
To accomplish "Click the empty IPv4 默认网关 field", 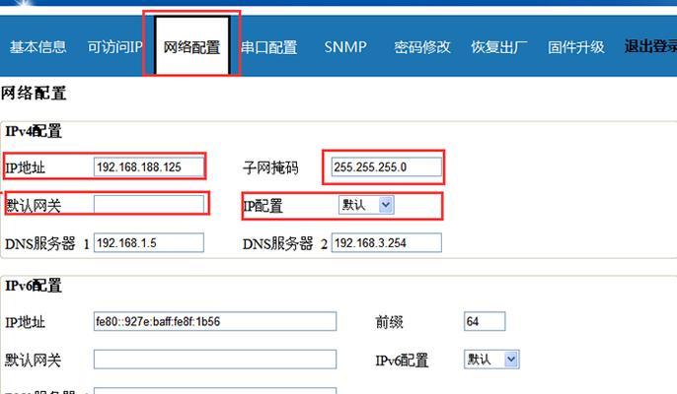I will pyautogui.click(x=148, y=204).
